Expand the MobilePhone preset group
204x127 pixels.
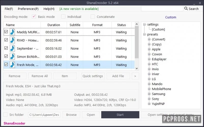(x=149, y=89)
